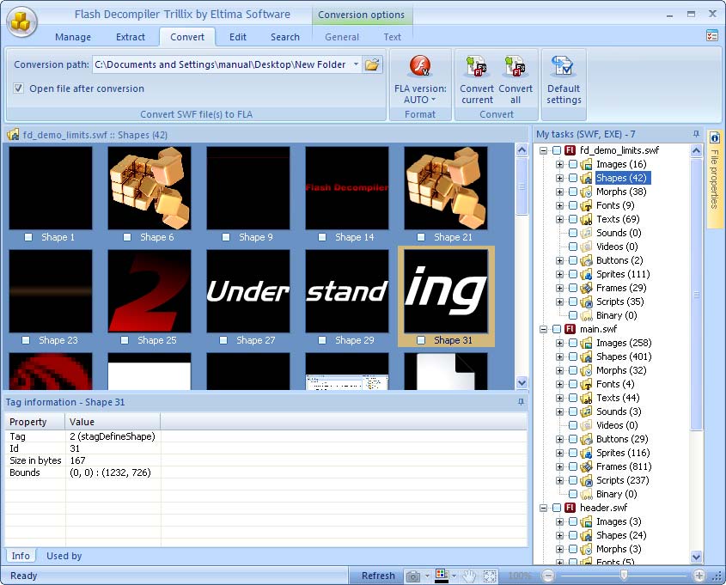Click the zoom-to-fit icon in status bar
Viewport: 726px width, 585px height.
pos(491,576)
